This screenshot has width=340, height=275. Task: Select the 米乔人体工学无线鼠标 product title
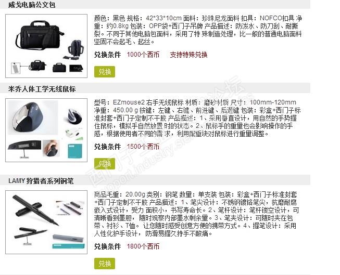[x=42, y=89]
